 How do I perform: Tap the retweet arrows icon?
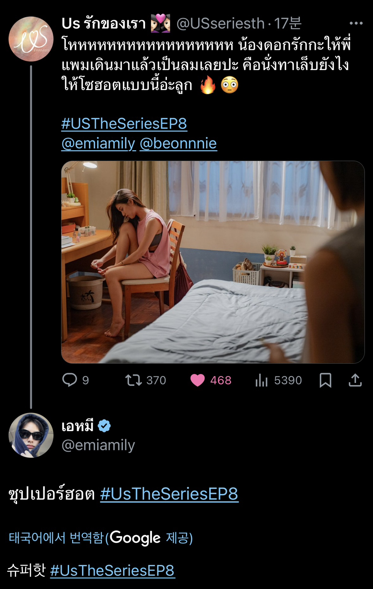pos(133,380)
